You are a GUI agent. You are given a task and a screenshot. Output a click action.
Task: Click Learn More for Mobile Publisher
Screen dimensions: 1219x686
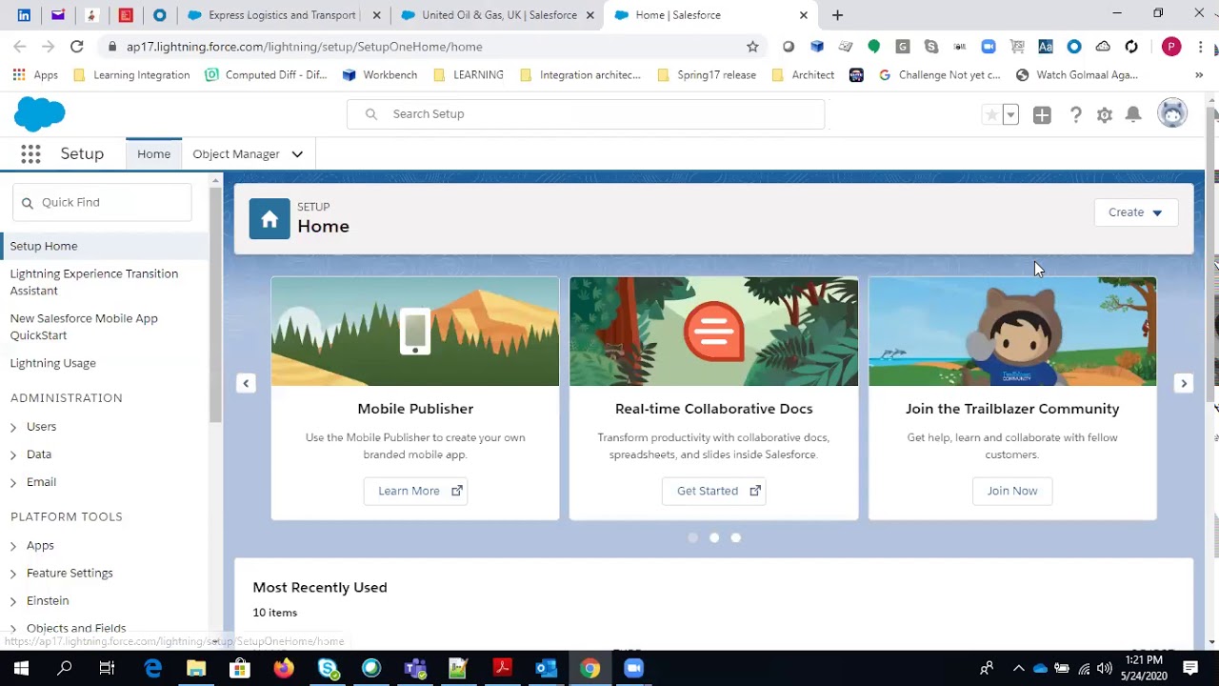[415, 491]
